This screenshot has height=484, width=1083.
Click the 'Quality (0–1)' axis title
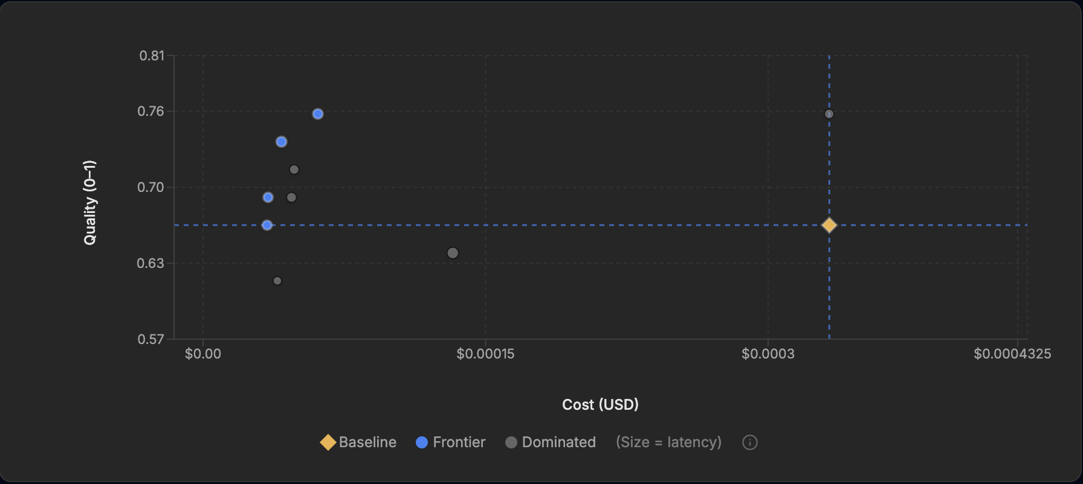[x=89, y=203]
